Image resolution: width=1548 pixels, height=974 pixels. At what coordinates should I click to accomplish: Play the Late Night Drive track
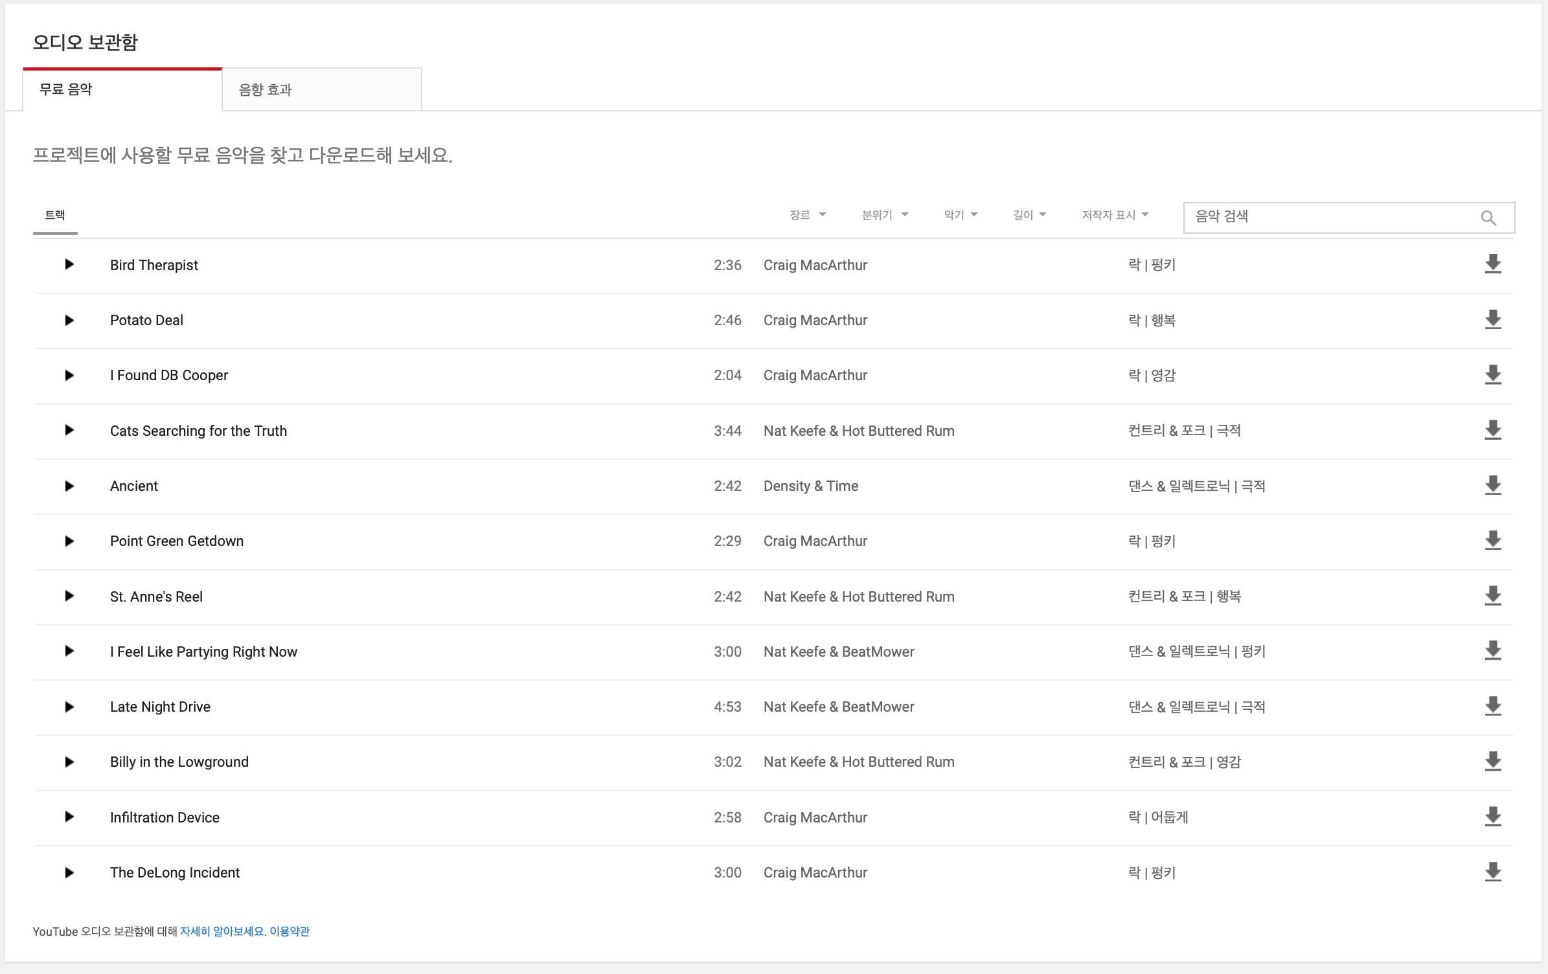point(69,707)
